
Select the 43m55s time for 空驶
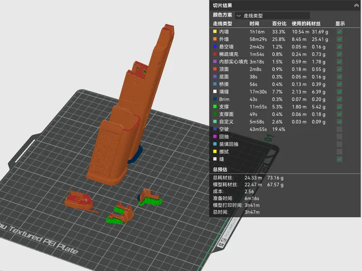(258, 129)
